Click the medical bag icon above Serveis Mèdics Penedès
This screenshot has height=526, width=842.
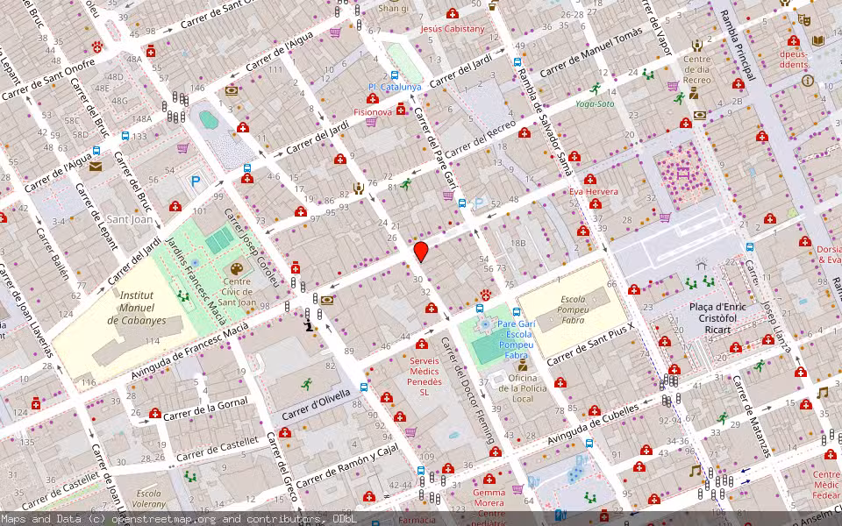tap(422, 344)
